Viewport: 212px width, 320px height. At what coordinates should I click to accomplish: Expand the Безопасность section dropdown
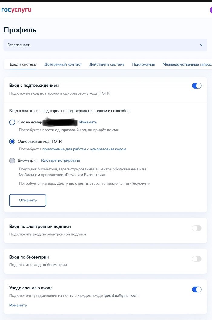tap(105, 45)
